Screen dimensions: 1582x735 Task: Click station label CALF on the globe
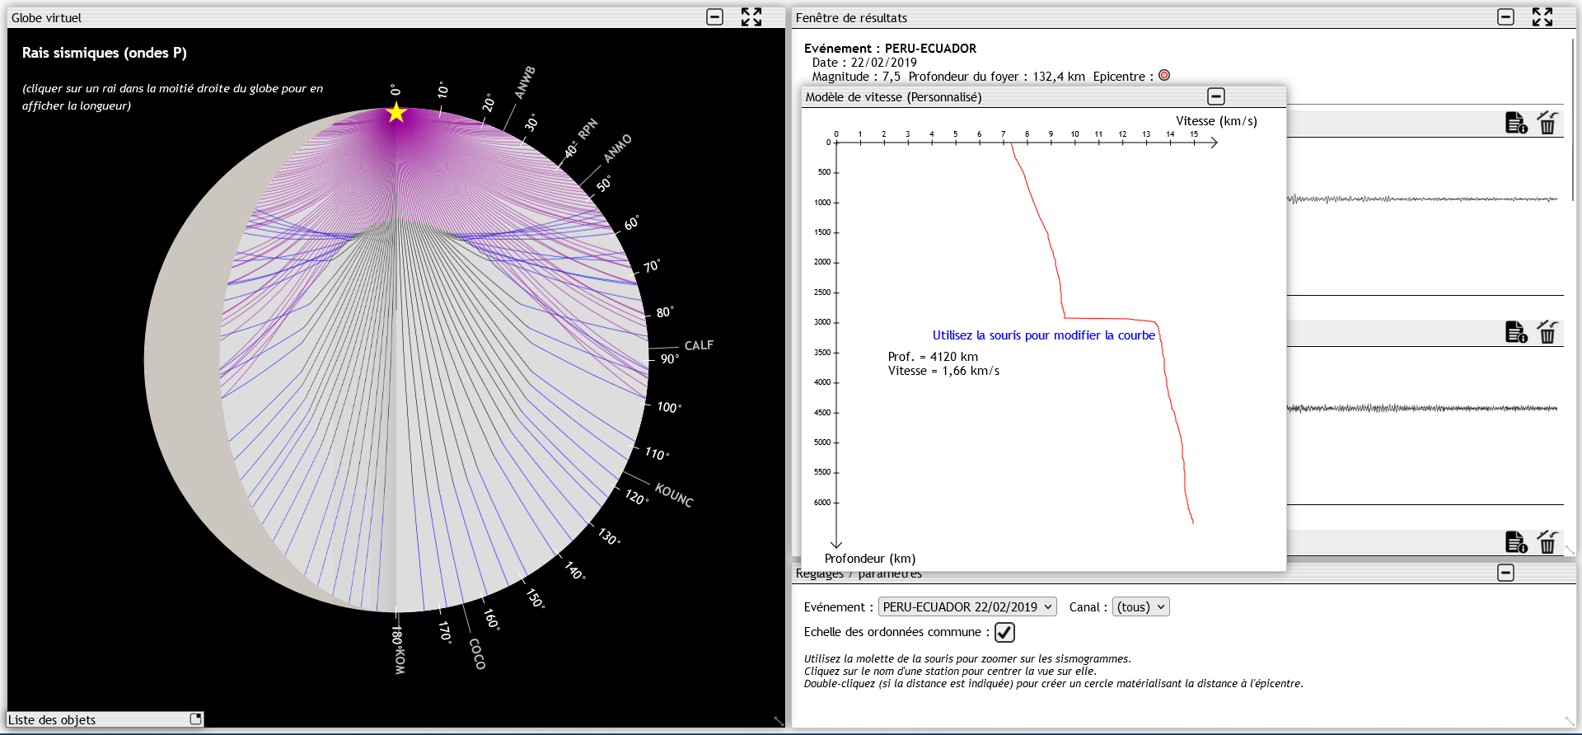[699, 345]
